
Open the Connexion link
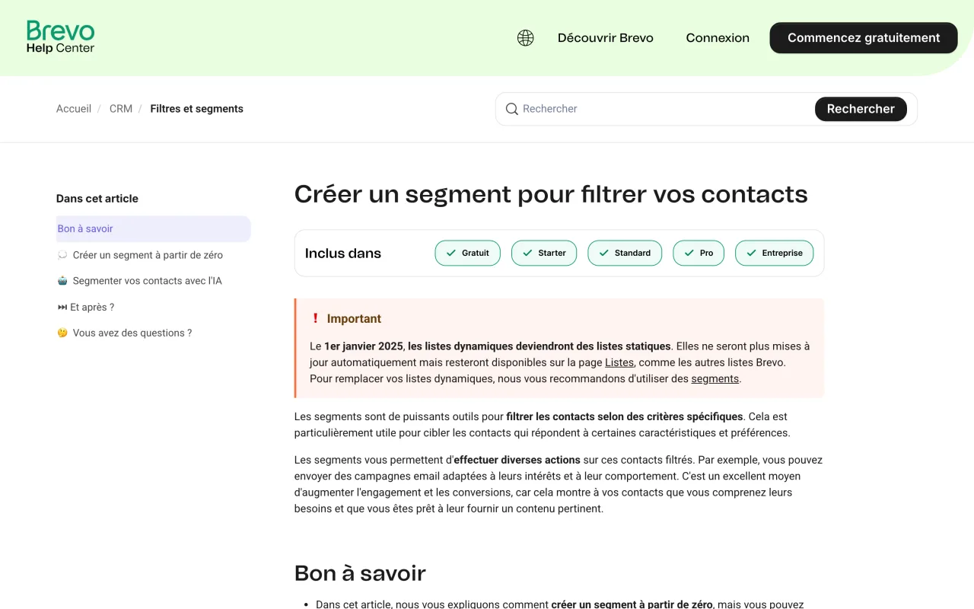pos(718,38)
